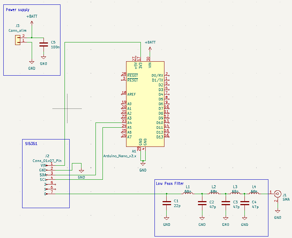Select J2 pin 7 labelled 0
Image resolution: width=292 pixels, height=238 pixels.
coord(50,194)
